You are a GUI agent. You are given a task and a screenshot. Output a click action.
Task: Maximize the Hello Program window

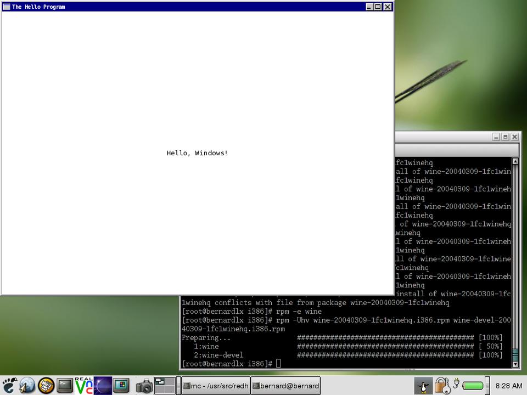pyautogui.click(x=378, y=7)
